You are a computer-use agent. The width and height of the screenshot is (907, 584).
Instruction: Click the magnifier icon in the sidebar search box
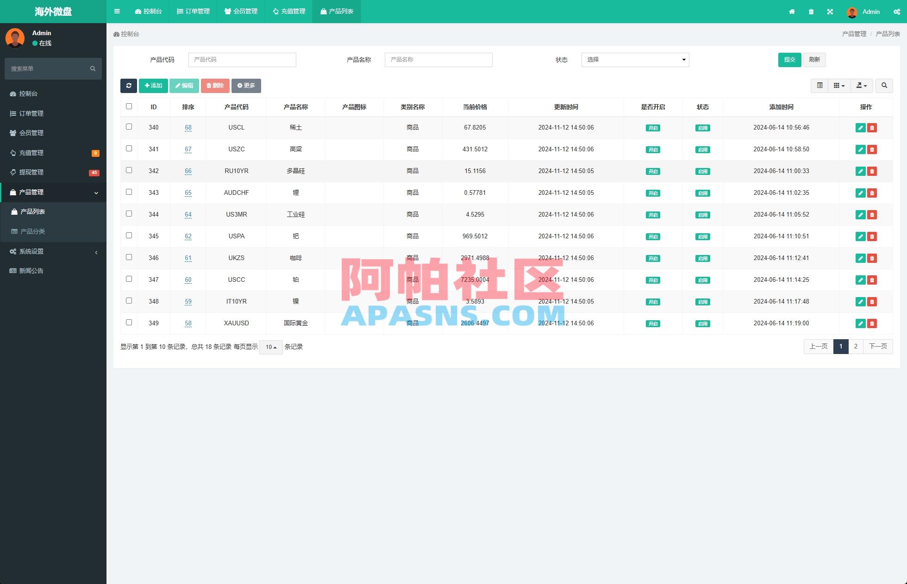92,68
